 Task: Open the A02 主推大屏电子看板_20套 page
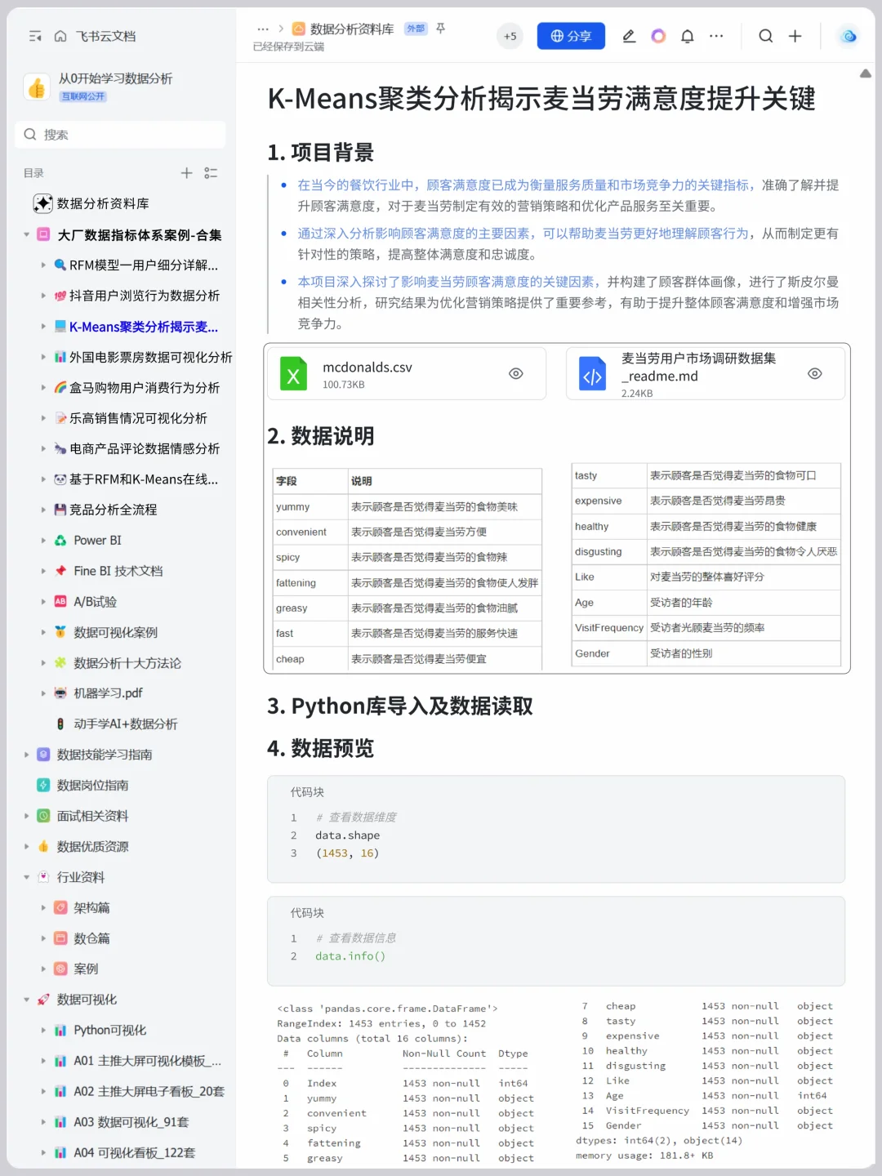click(149, 1091)
